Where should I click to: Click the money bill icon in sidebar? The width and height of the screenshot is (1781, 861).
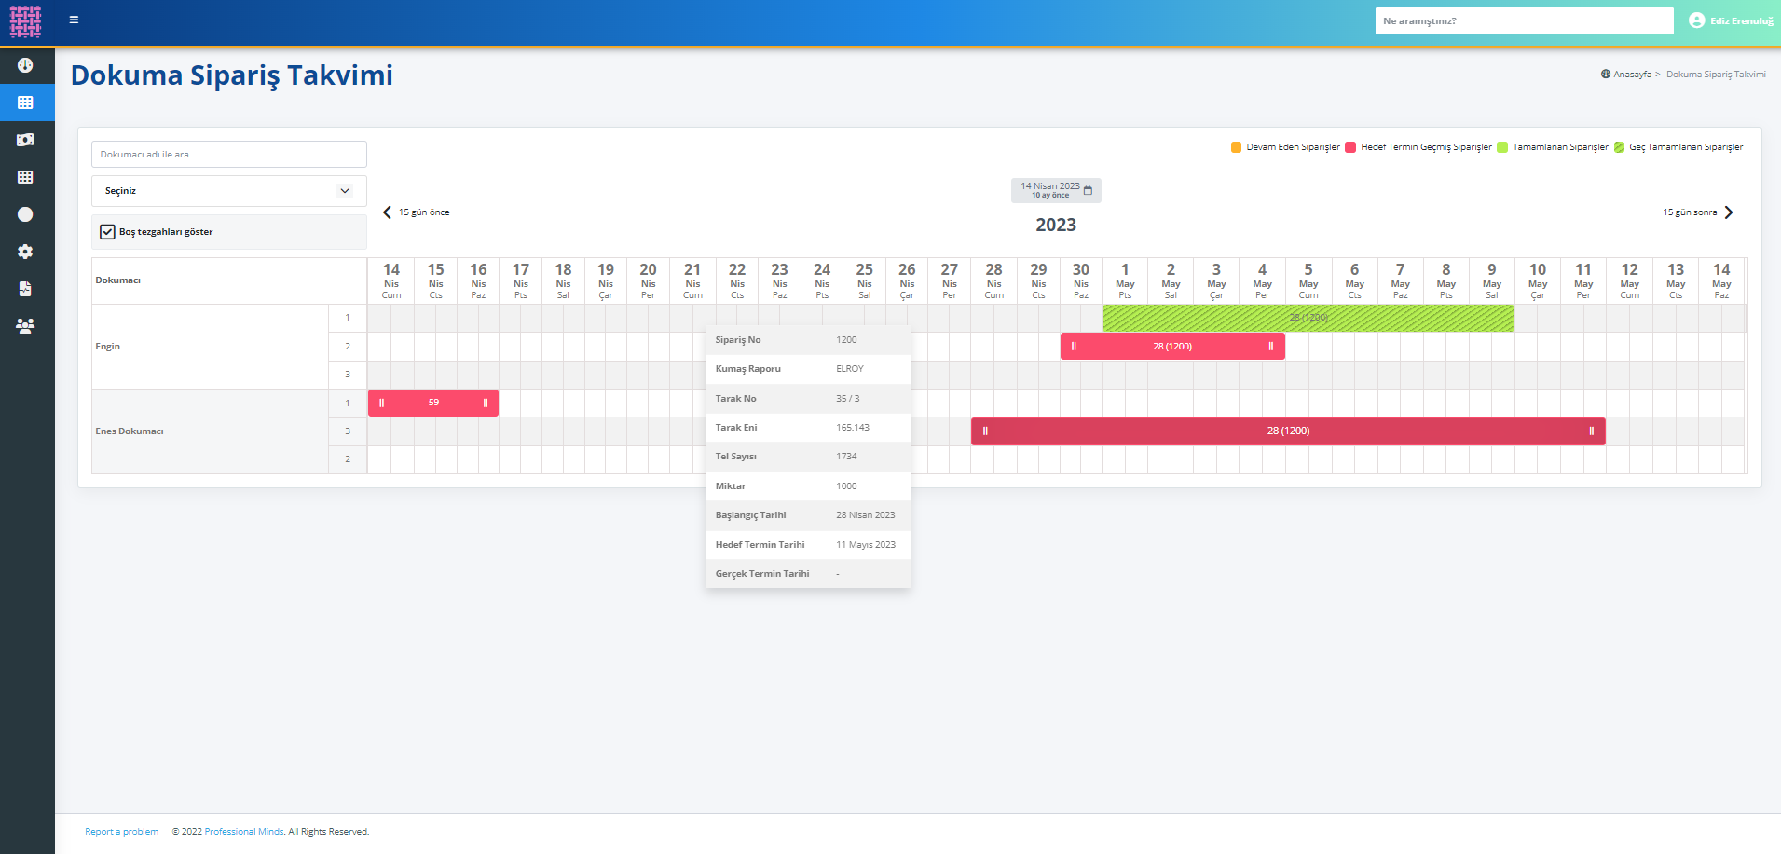click(x=25, y=140)
